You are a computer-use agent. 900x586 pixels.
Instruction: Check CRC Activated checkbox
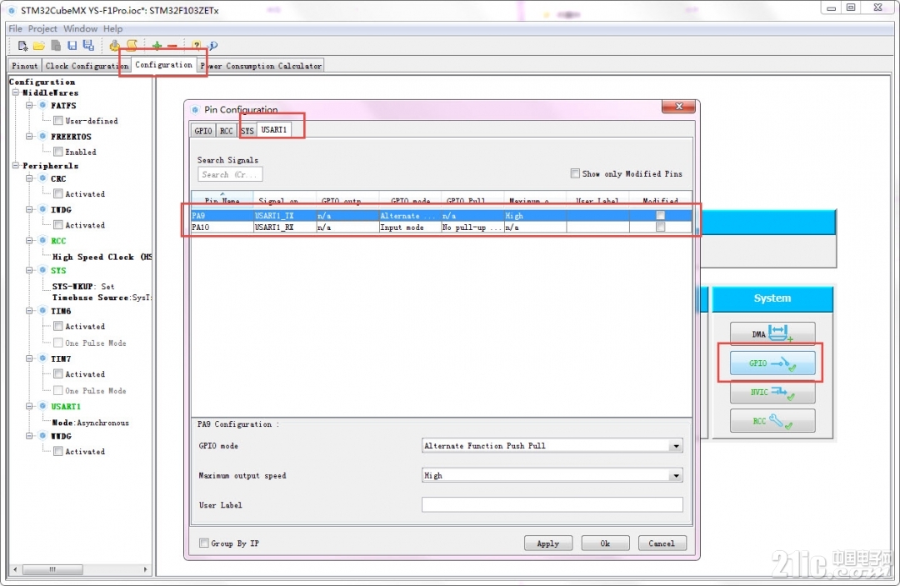point(58,194)
